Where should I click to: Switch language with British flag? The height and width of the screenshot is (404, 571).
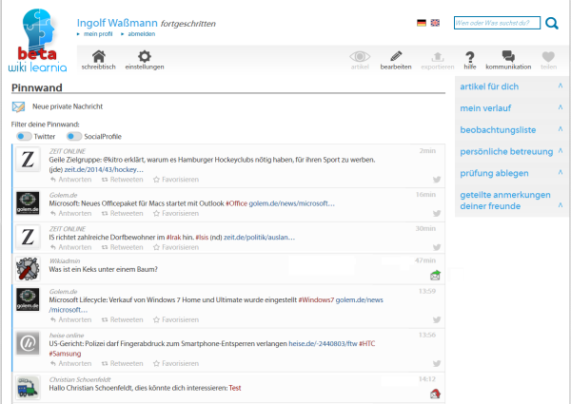(435, 23)
